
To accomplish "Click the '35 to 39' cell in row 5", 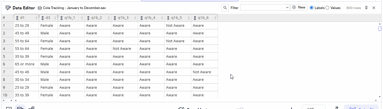I will [26, 56].
